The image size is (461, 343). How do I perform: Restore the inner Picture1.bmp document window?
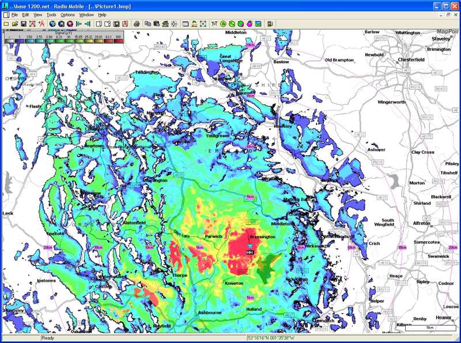click(x=448, y=15)
